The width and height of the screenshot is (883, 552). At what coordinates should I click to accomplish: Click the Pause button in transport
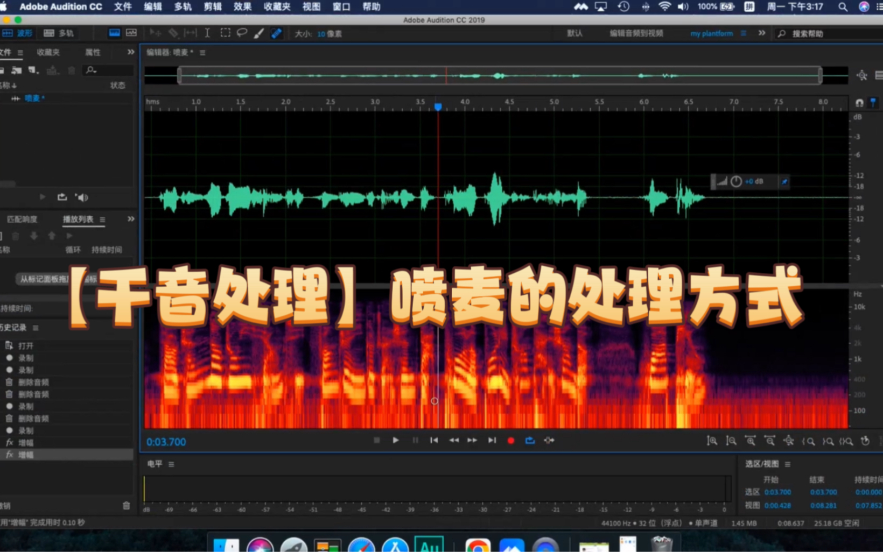(x=415, y=440)
